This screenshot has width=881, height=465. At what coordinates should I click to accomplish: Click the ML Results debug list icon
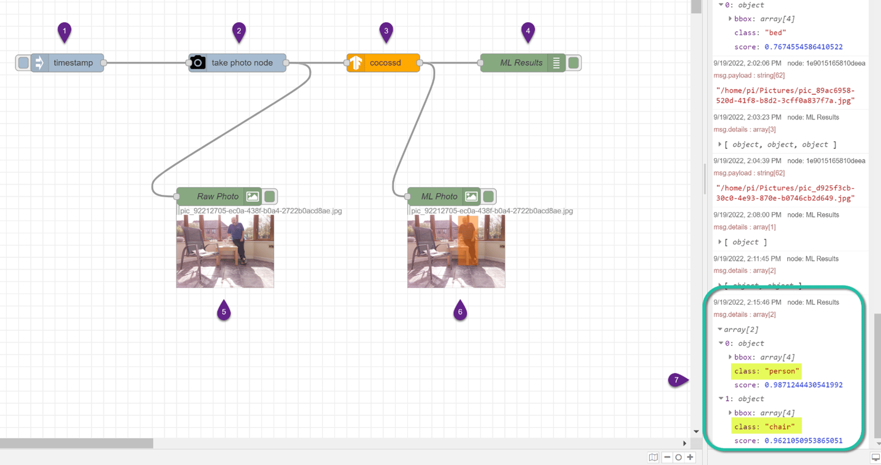coord(556,63)
